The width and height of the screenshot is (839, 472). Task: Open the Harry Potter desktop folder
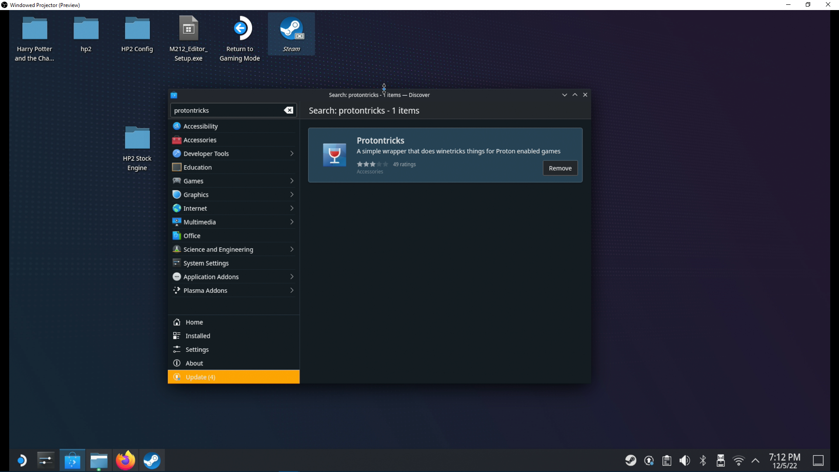pyautogui.click(x=35, y=39)
